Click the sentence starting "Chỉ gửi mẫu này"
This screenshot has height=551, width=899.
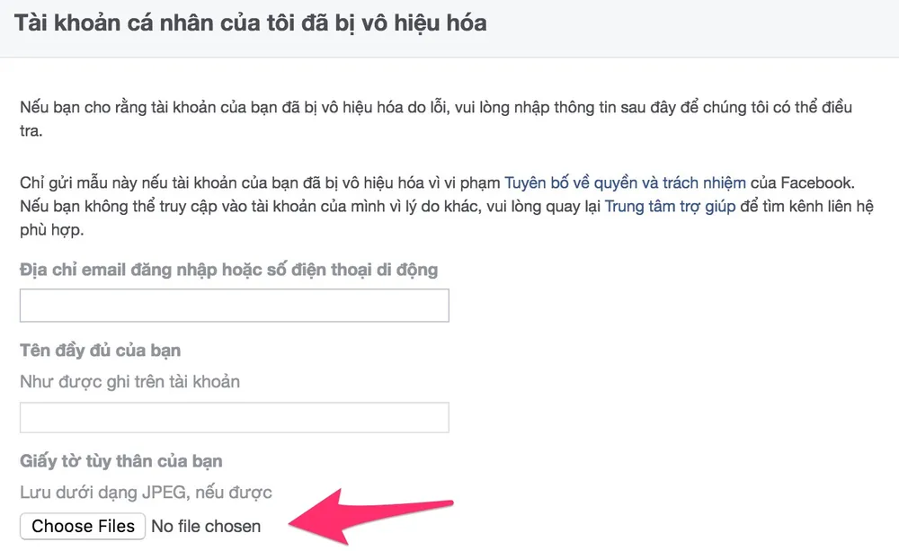click(x=261, y=182)
